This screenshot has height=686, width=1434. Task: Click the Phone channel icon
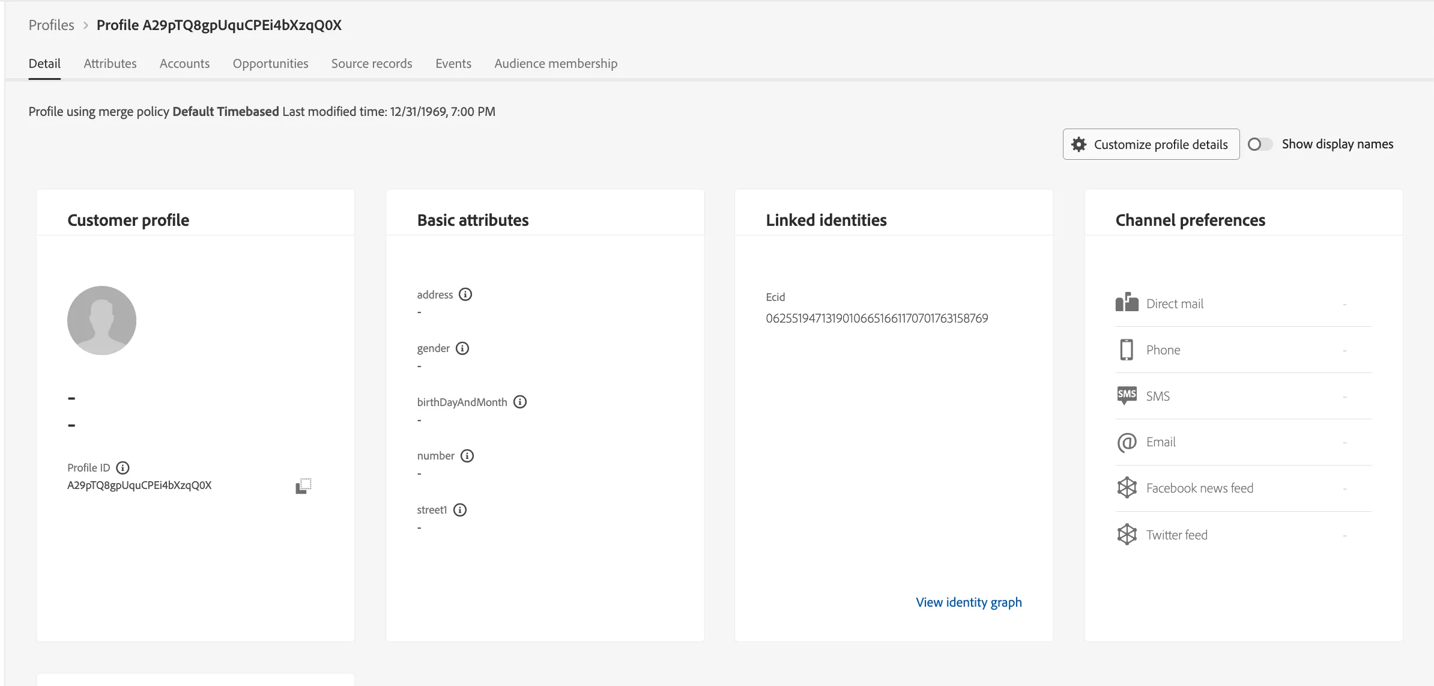coord(1127,350)
